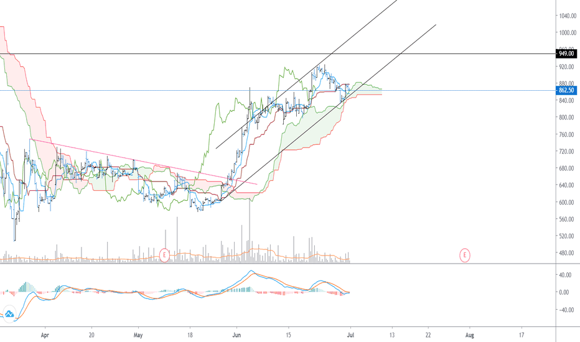Click the Aug date label

point(469,335)
